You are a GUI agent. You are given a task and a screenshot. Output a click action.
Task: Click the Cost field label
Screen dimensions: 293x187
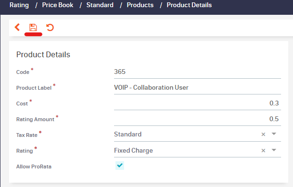coord(22,104)
